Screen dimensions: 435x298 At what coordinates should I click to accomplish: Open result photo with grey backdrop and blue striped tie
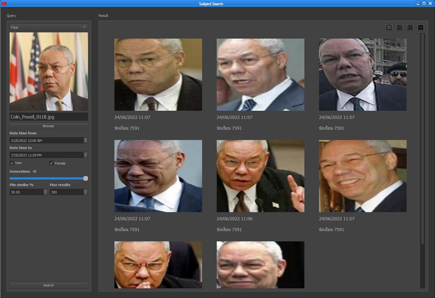click(260, 75)
